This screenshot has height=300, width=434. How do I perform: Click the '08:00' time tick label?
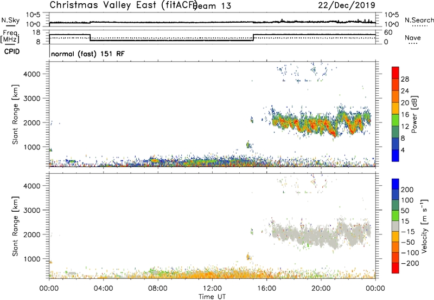(158, 289)
